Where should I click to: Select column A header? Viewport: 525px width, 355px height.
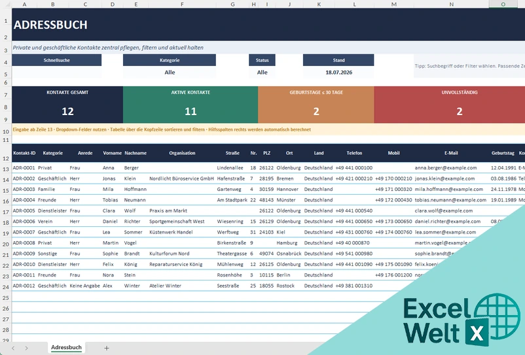24,4
